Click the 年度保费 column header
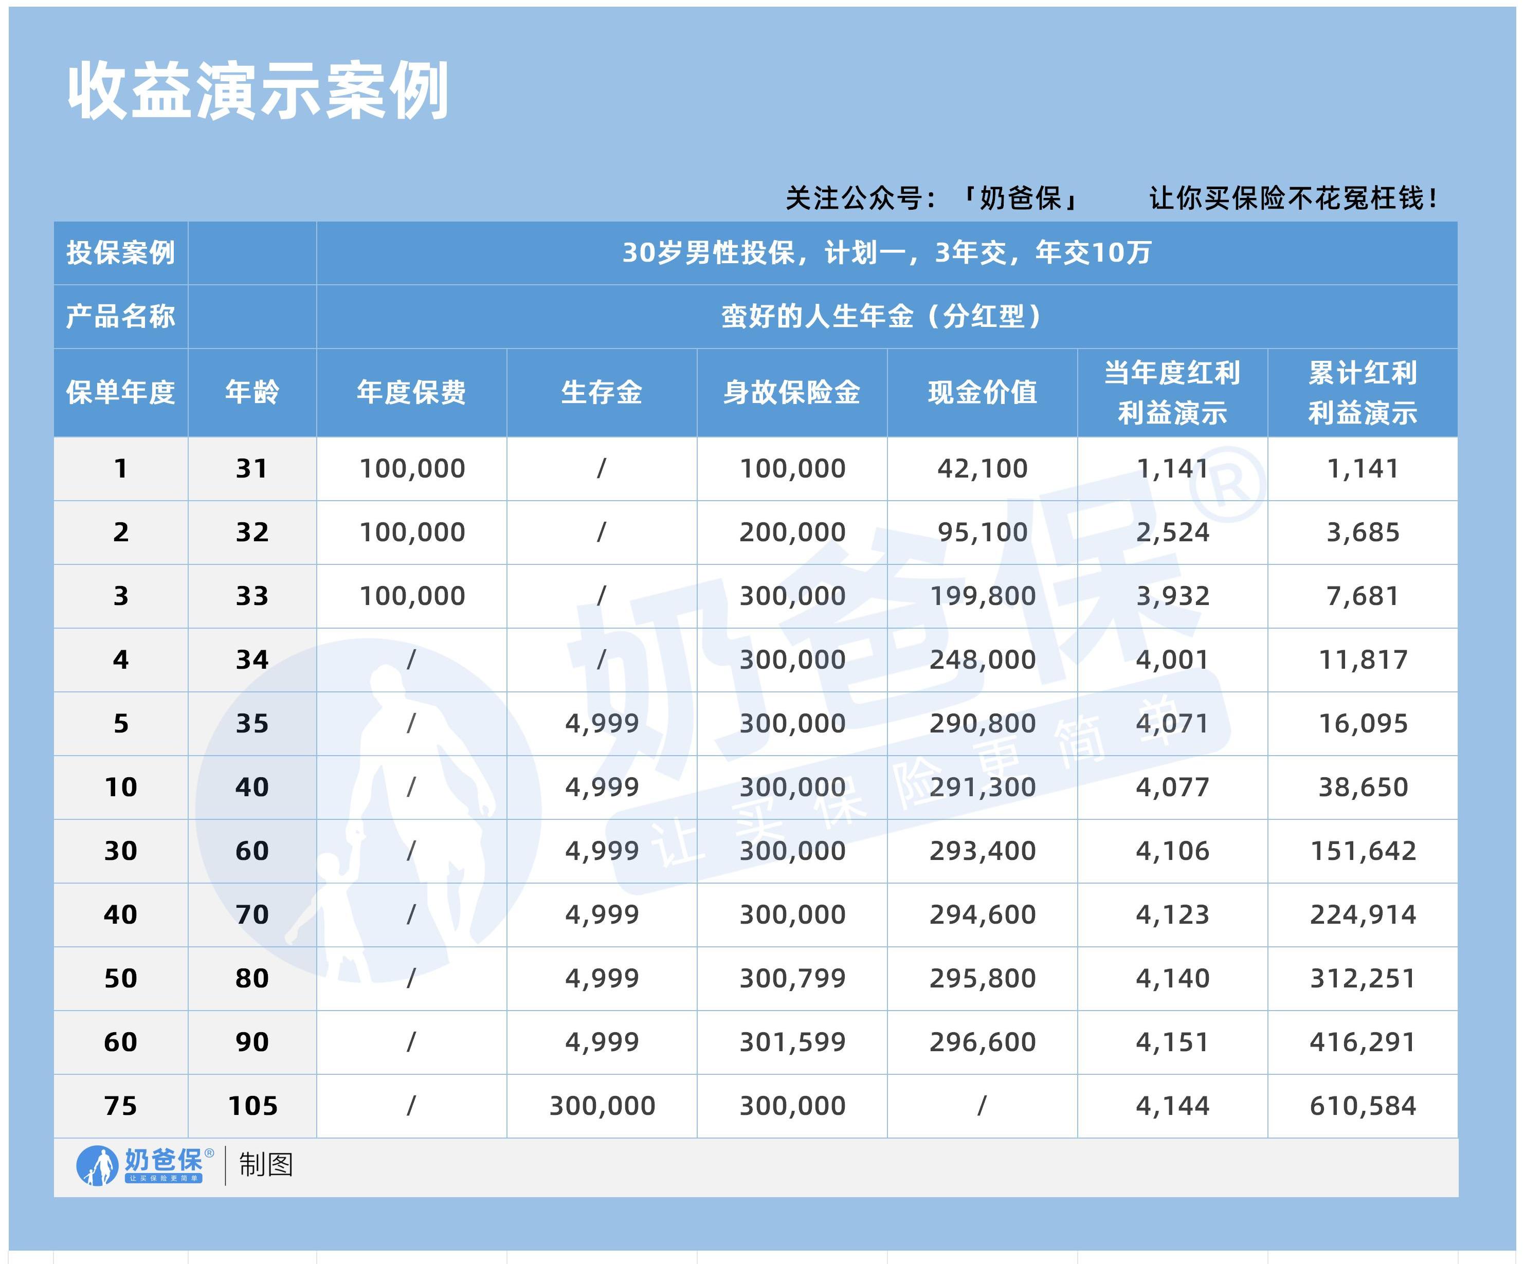The width and height of the screenshot is (1524, 1264). click(411, 393)
